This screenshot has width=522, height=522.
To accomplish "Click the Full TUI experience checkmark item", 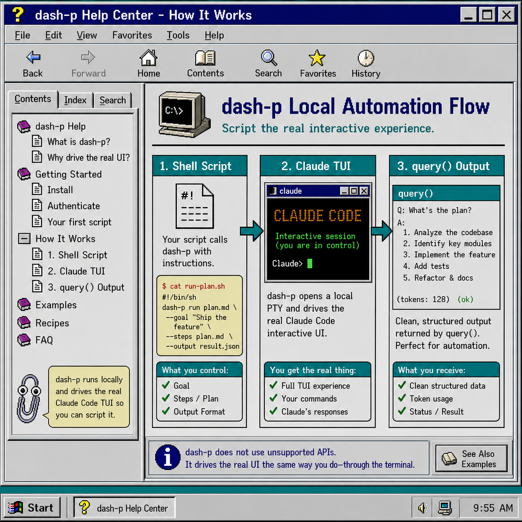I will (310, 385).
